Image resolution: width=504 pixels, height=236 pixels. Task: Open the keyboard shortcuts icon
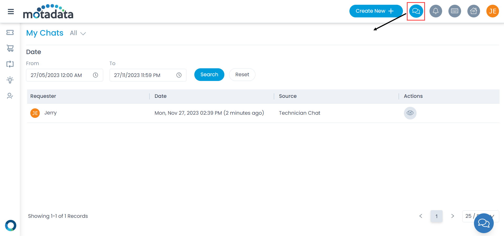(454, 11)
